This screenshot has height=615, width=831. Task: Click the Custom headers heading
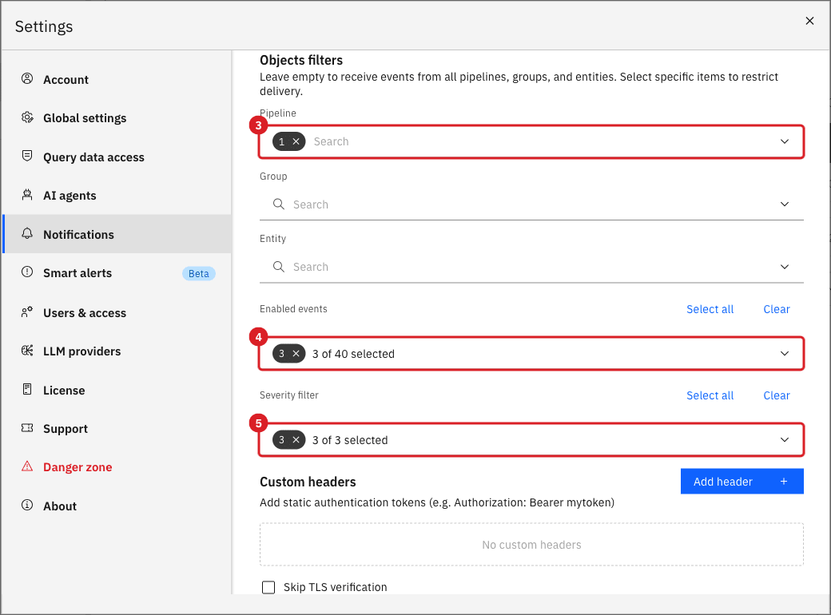point(308,482)
